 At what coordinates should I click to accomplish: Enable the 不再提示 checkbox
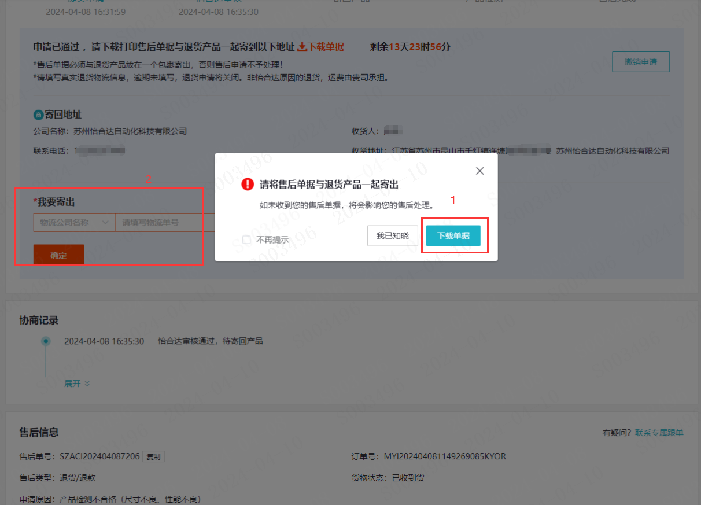coord(247,239)
